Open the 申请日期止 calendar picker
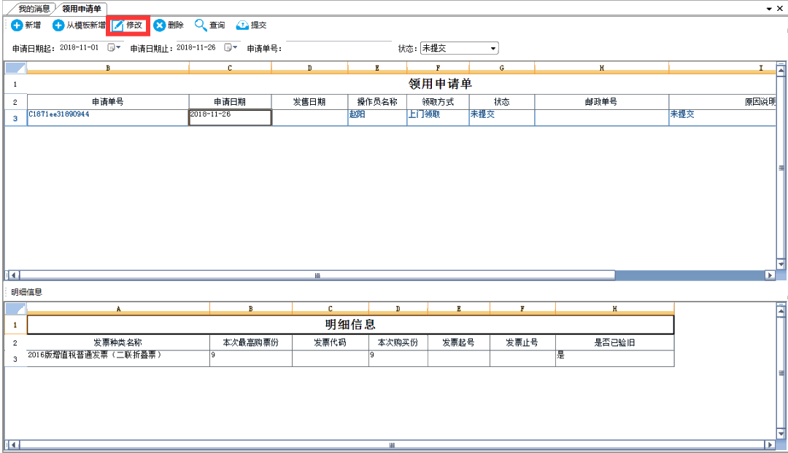Screen dimensions: 788x453 (x=231, y=47)
